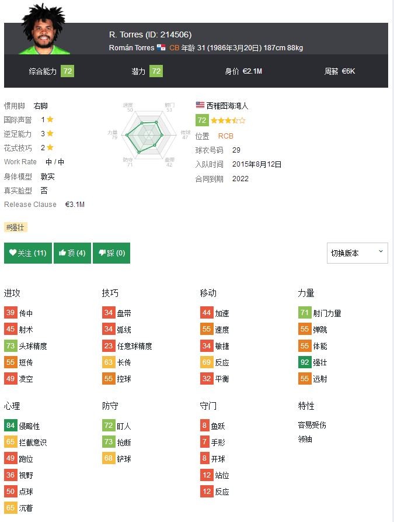
Task: Click the green 综合能力 72 rating badge
Action: tap(68, 71)
